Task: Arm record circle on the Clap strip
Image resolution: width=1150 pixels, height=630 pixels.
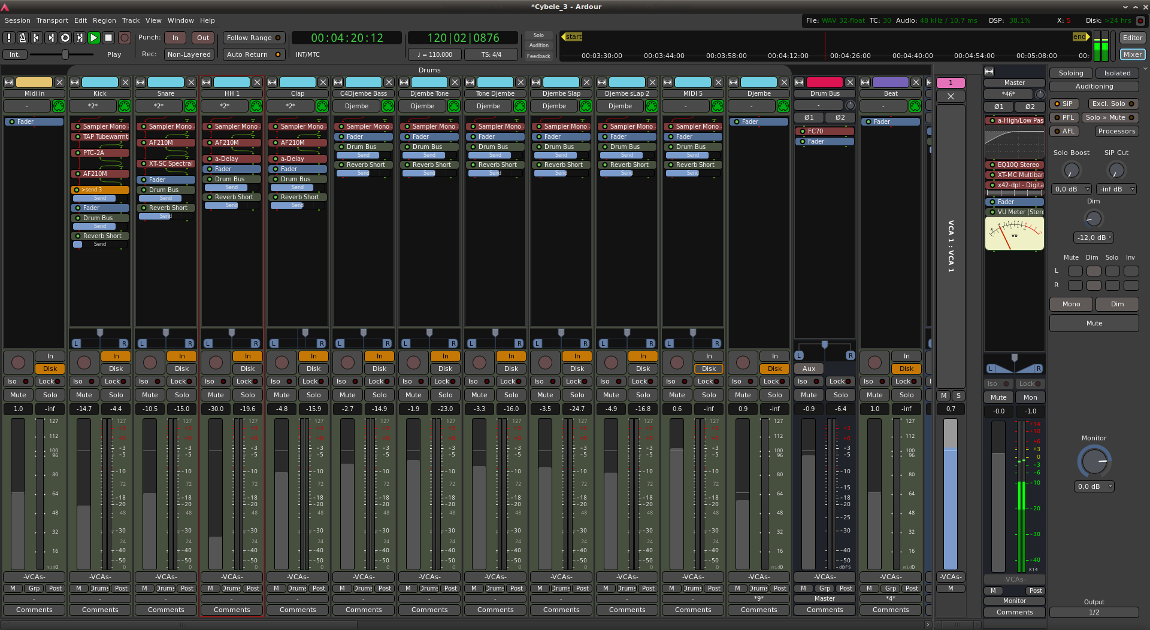Action: click(x=282, y=363)
